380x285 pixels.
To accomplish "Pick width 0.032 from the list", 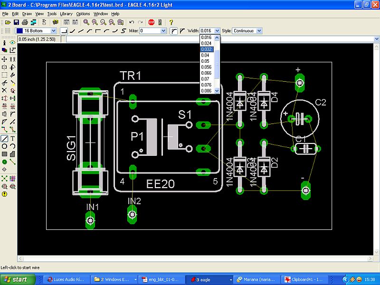I will pos(207,49).
